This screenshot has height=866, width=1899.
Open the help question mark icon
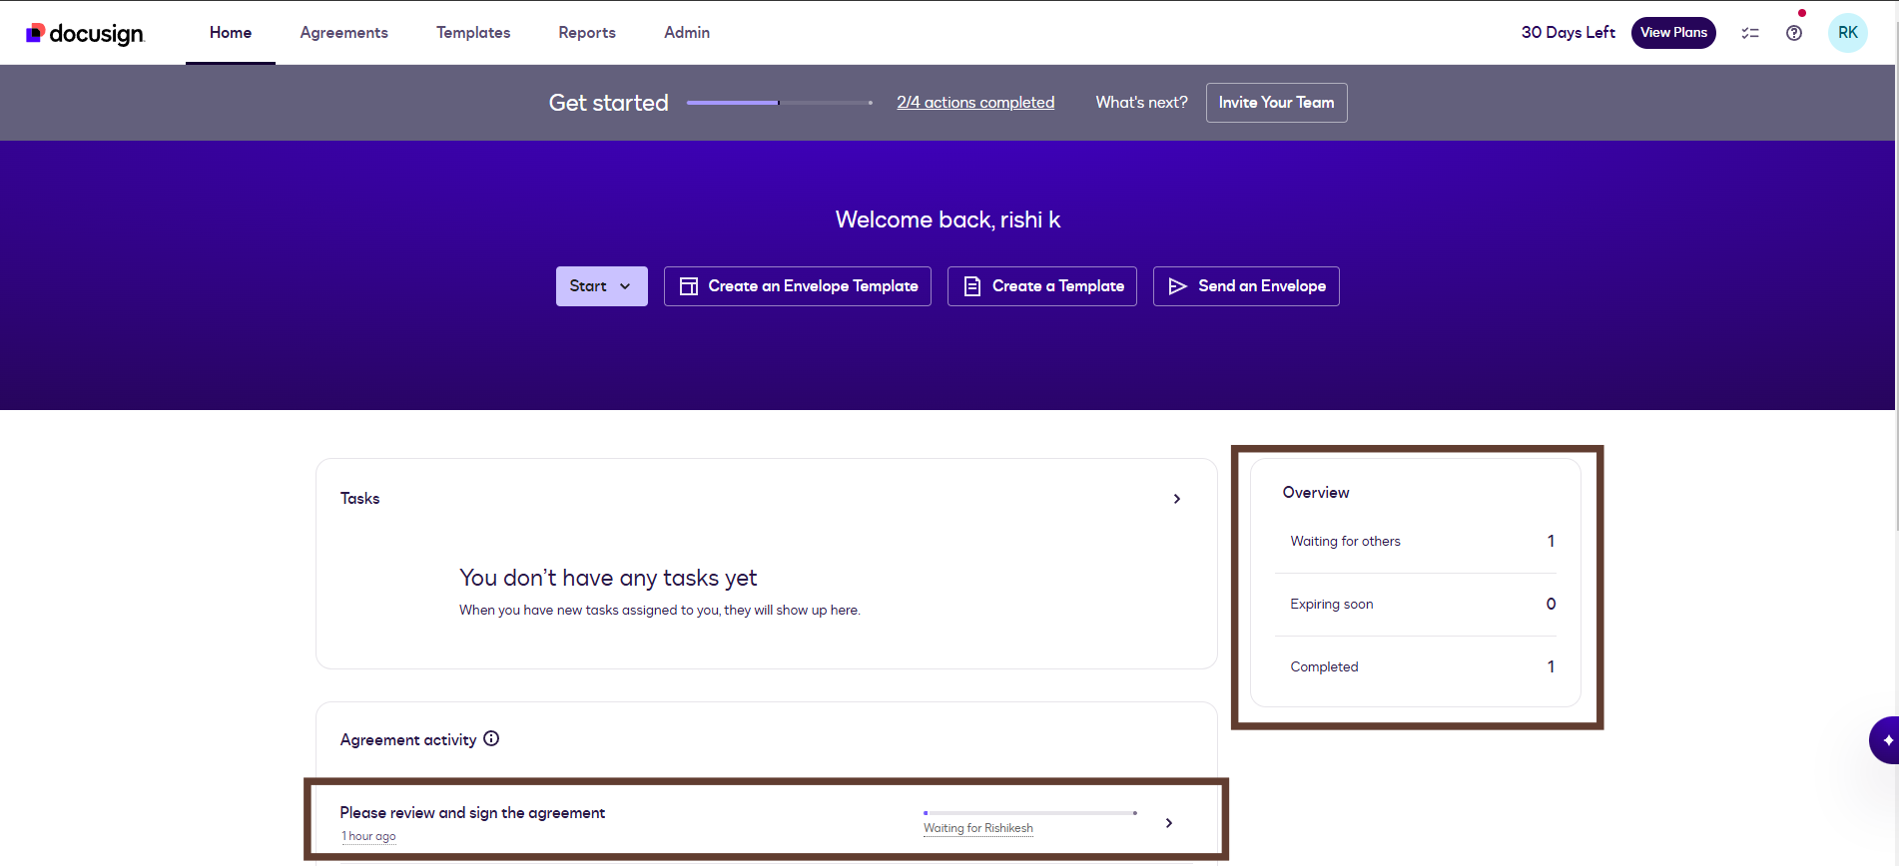tap(1794, 33)
